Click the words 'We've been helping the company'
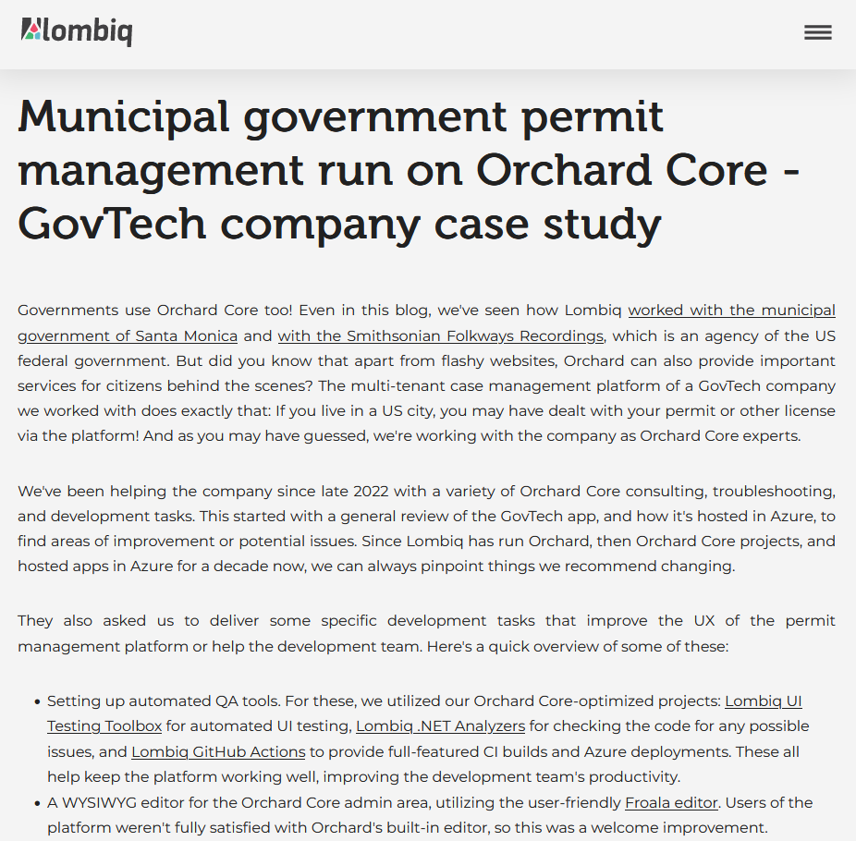Image resolution: width=856 pixels, height=841 pixels. [144, 491]
